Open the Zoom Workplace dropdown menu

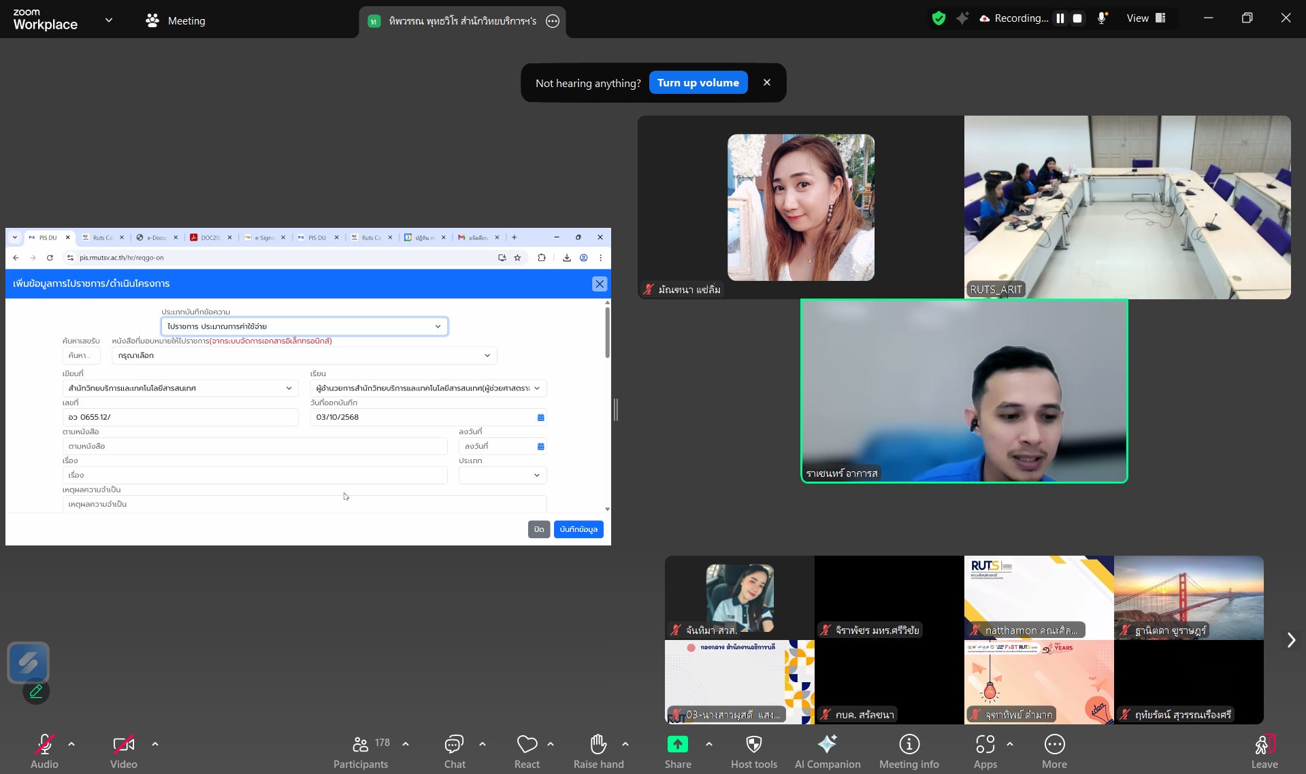(x=109, y=20)
